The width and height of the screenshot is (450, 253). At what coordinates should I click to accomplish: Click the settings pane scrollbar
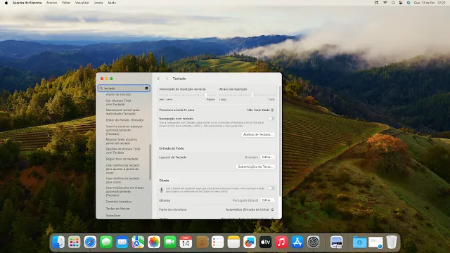coord(280,141)
